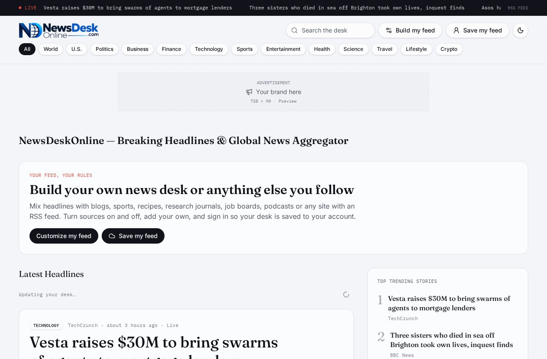The height and width of the screenshot is (359, 547).
Task: Select the All category tab
Action: [x=27, y=49]
